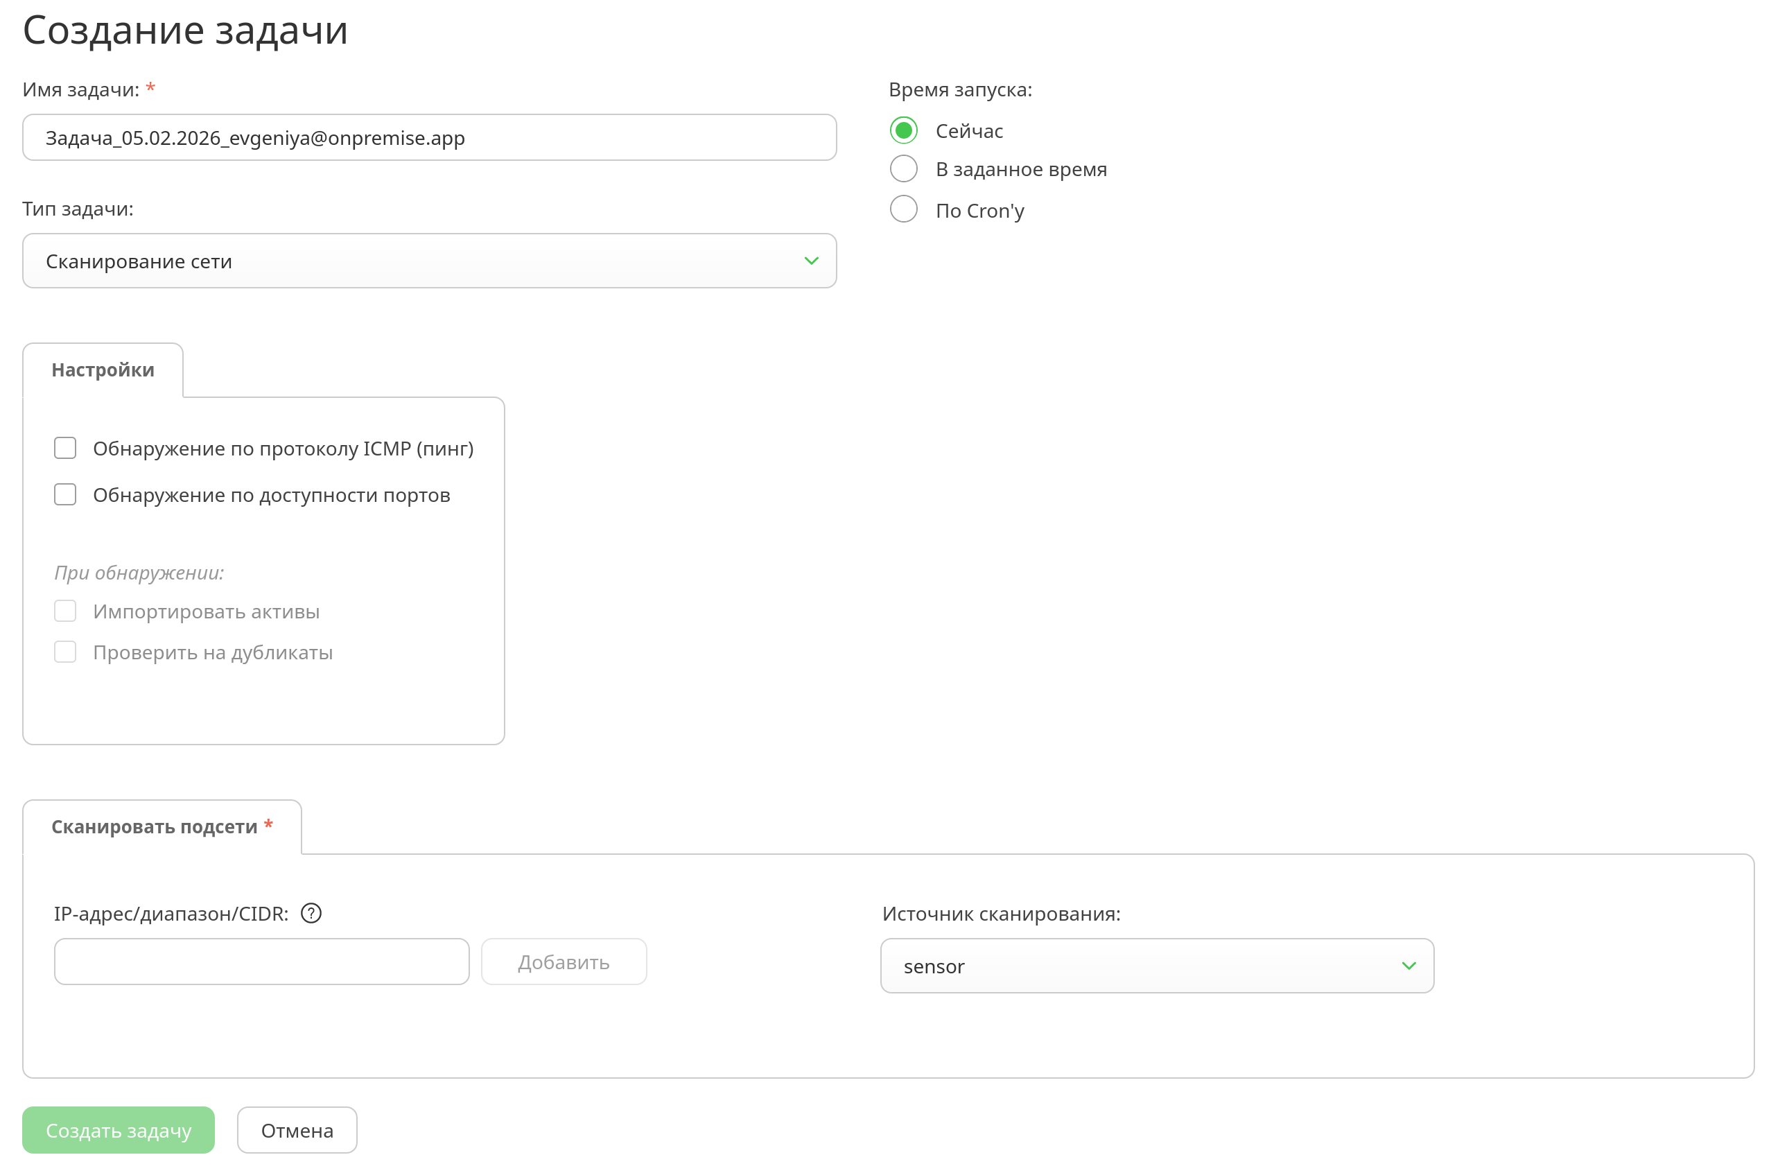
Task: Click the task name input field
Action: click(x=428, y=138)
